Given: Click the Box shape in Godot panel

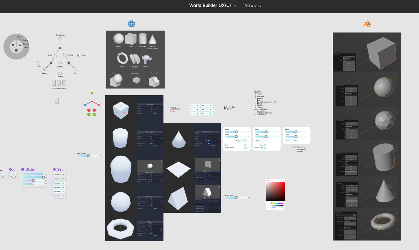Looking at the screenshot, I should tap(130, 39).
